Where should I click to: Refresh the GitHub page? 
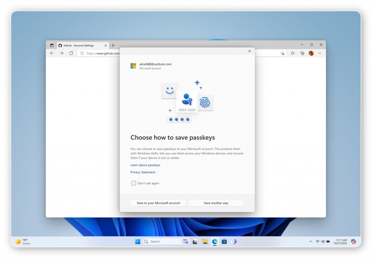coord(71,53)
